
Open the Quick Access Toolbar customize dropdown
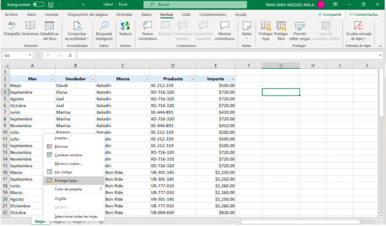click(83, 5)
